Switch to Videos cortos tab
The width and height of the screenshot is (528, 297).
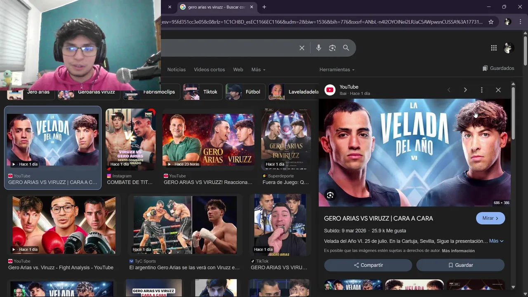[210, 70]
